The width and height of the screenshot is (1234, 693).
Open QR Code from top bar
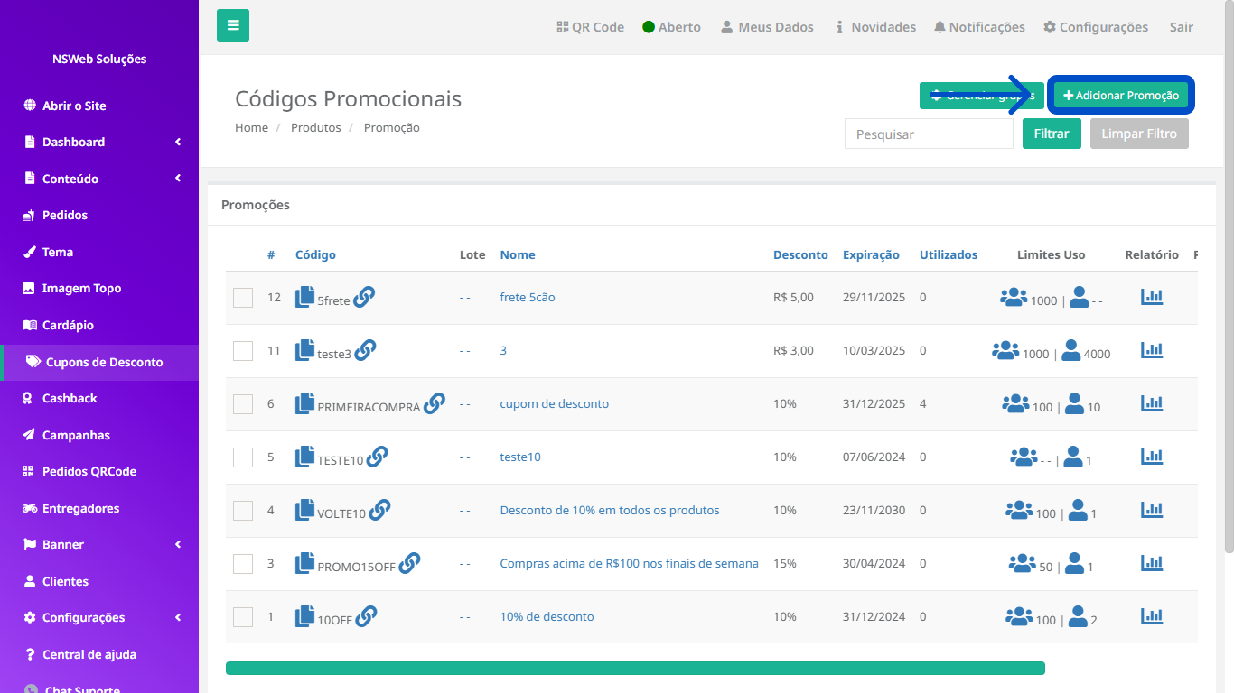coord(591,27)
